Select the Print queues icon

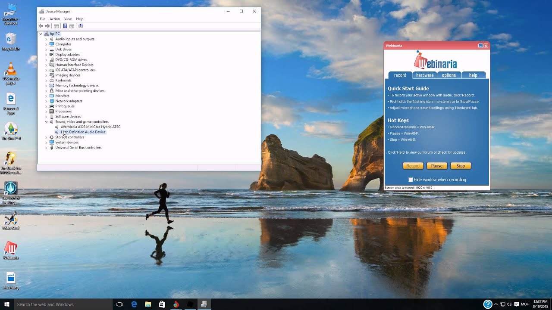[x=52, y=106]
